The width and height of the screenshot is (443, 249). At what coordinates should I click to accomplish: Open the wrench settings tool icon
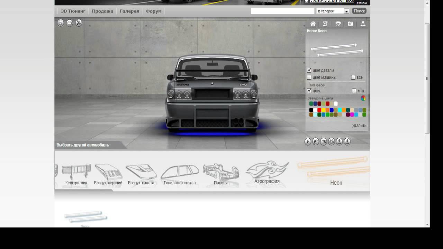tap(79, 23)
